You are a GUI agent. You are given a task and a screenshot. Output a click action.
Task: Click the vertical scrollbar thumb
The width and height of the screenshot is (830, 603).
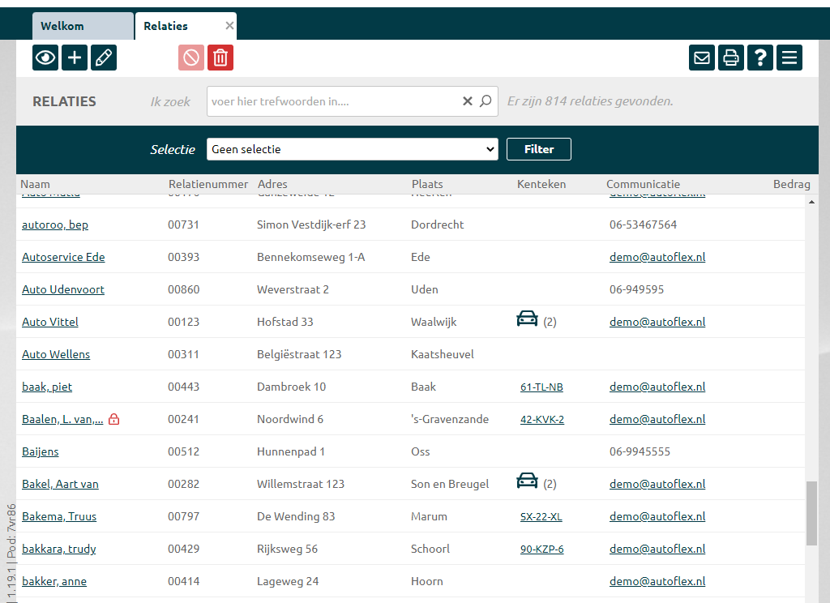pyautogui.click(x=811, y=512)
